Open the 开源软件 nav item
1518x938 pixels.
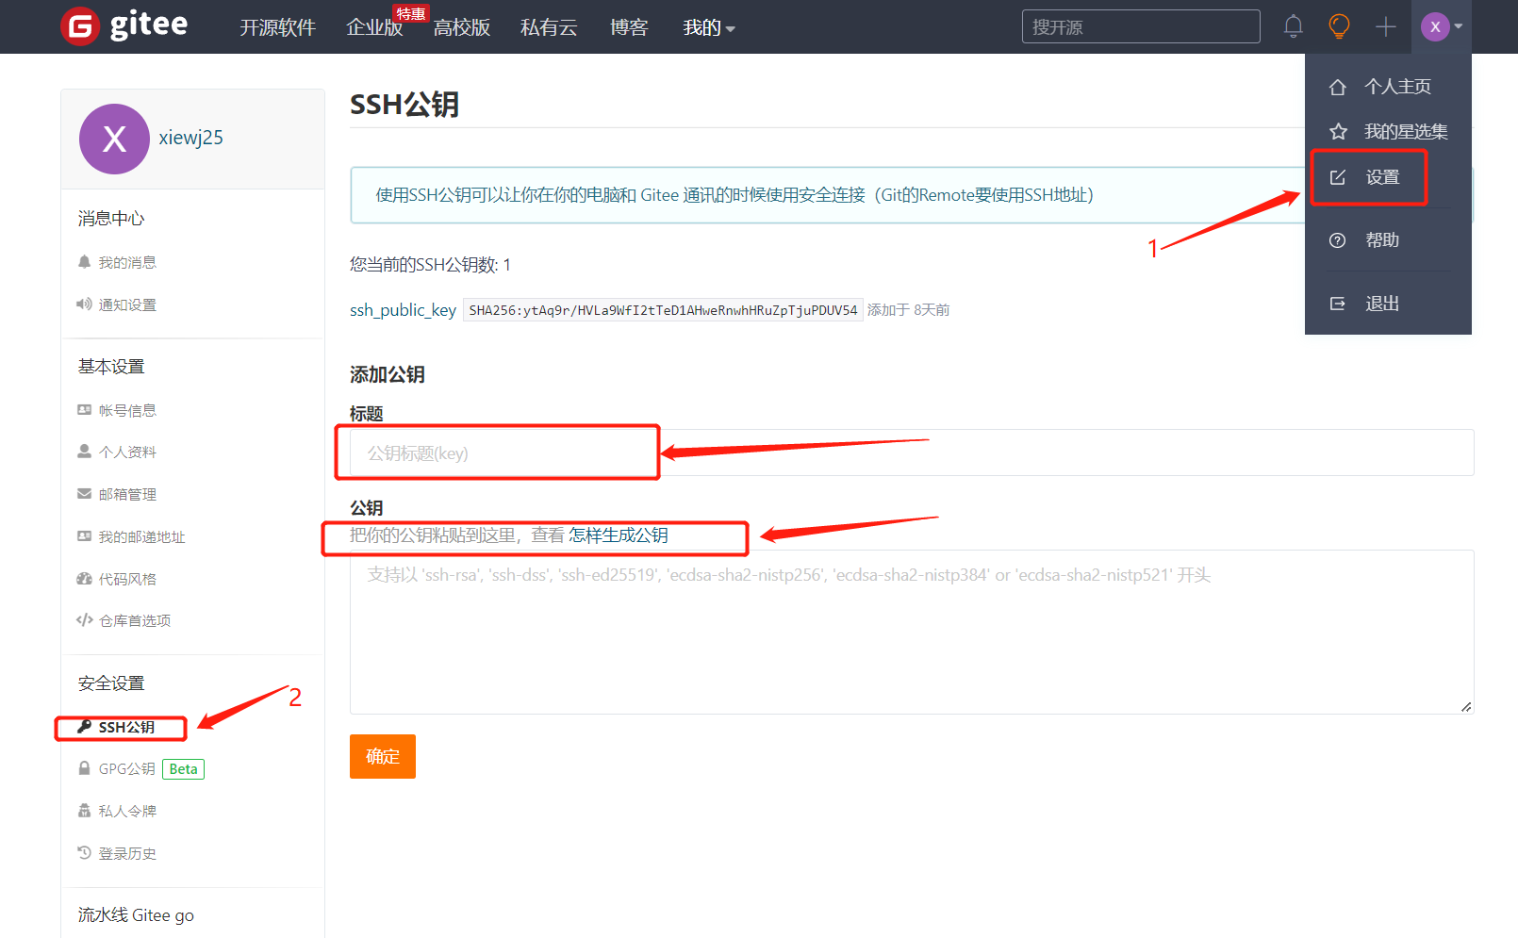click(277, 27)
